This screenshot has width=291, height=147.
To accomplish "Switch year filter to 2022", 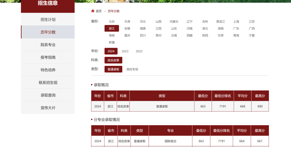I will click(139, 51).
